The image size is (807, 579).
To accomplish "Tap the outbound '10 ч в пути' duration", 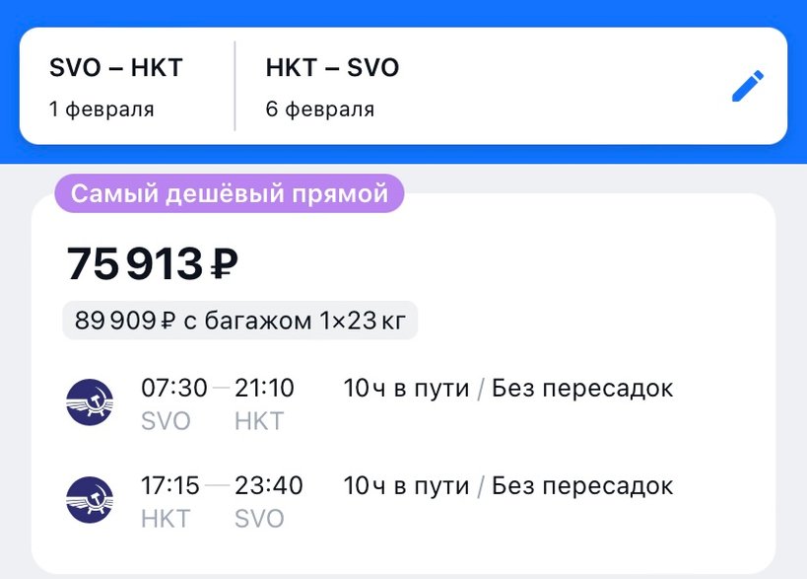I will click(x=406, y=389).
